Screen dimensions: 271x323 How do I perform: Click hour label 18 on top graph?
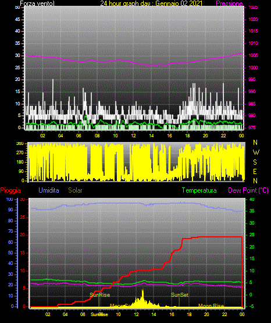[x=187, y=136]
